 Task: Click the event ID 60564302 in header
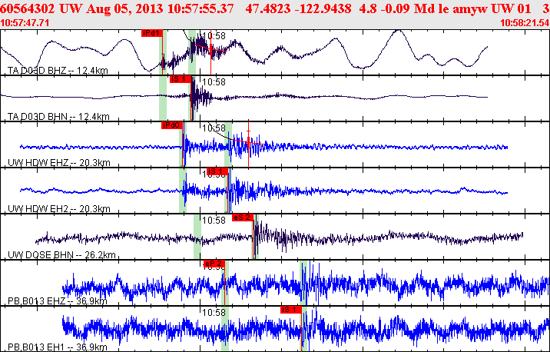click(28, 8)
